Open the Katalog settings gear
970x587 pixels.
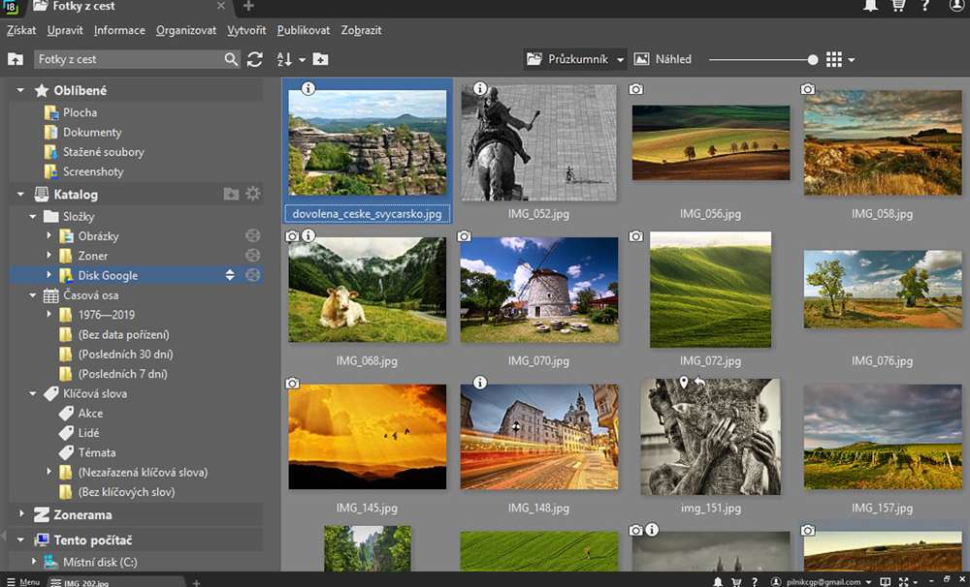pyautogui.click(x=253, y=194)
